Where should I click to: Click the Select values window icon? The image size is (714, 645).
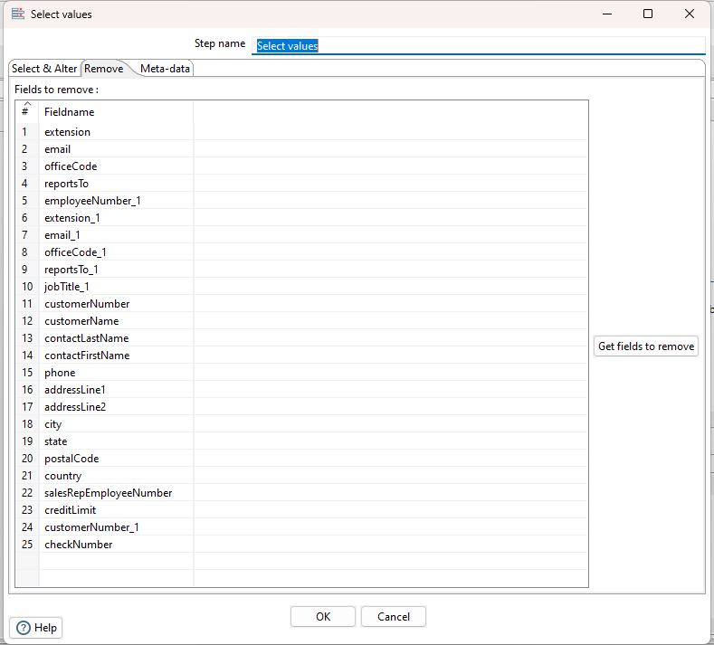17,14
